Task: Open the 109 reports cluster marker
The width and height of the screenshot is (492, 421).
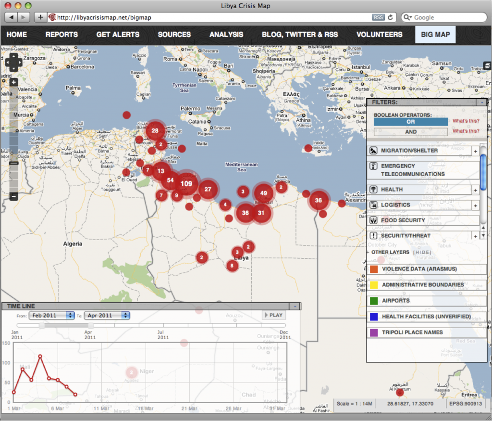Action: click(x=186, y=184)
